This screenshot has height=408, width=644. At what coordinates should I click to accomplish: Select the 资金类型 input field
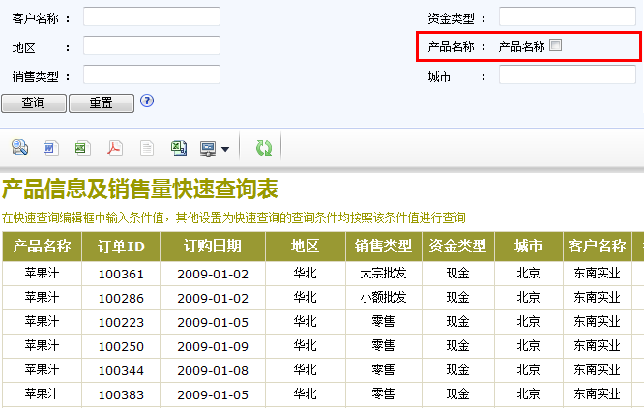(567, 16)
